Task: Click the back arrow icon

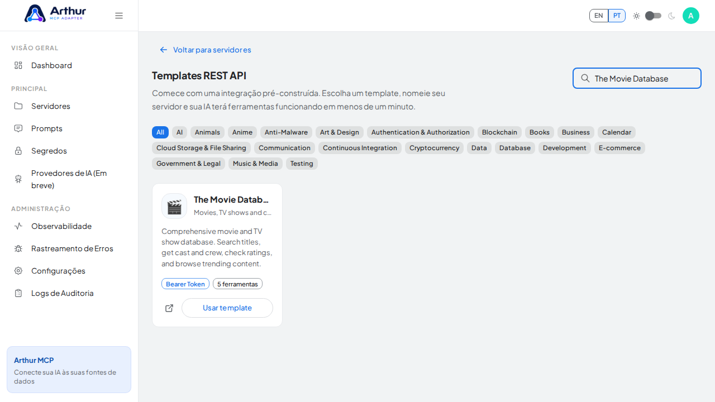Action: click(x=164, y=50)
